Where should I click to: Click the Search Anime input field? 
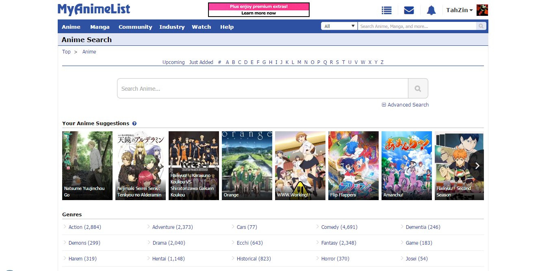(x=262, y=89)
